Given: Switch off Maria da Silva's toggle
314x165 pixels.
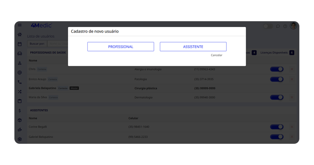Looking at the screenshot, I should coord(277,98).
